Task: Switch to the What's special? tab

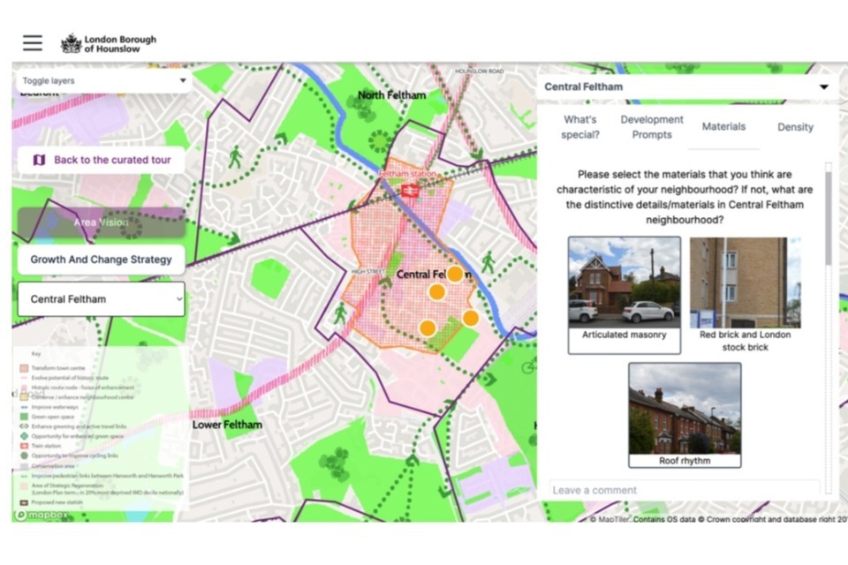Action: coord(580,127)
